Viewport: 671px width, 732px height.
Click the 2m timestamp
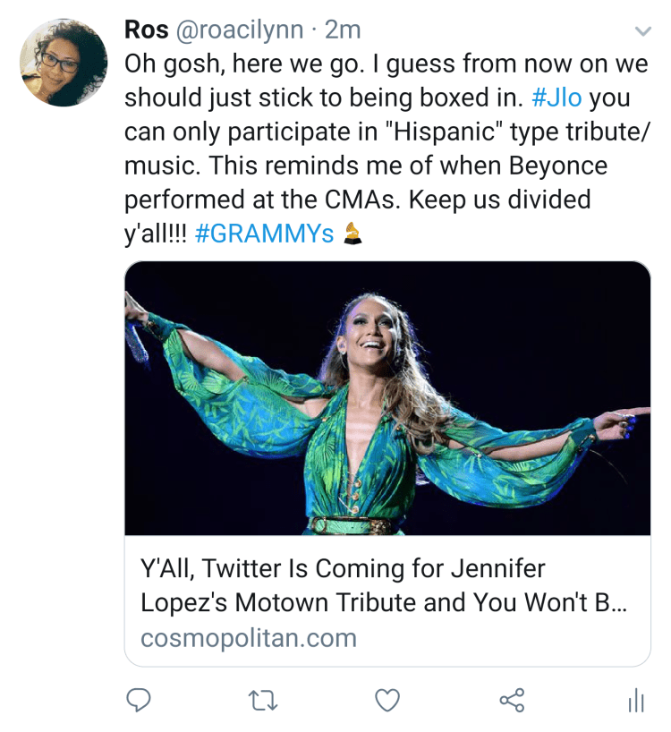point(343,30)
